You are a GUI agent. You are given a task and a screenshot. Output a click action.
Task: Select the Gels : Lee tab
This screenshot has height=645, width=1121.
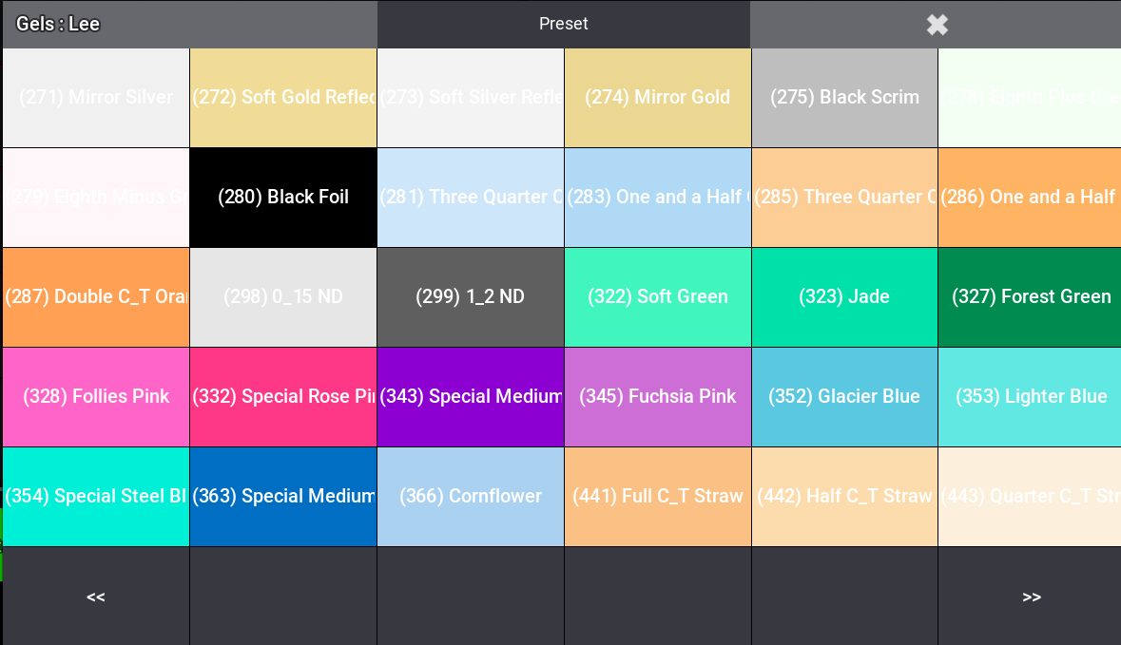[189, 25]
